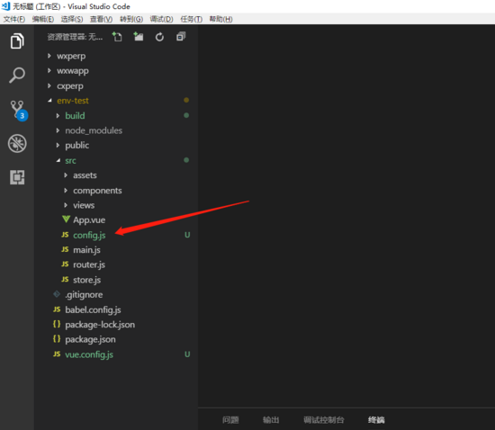The image size is (495, 430).
Task: Open the Extensions view icon
Action: (17, 177)
